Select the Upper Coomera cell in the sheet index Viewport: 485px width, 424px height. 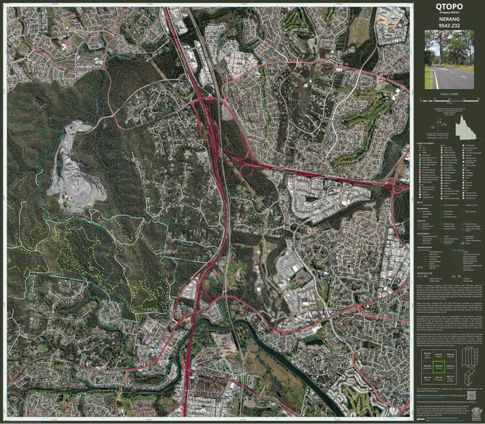point(427,355)
